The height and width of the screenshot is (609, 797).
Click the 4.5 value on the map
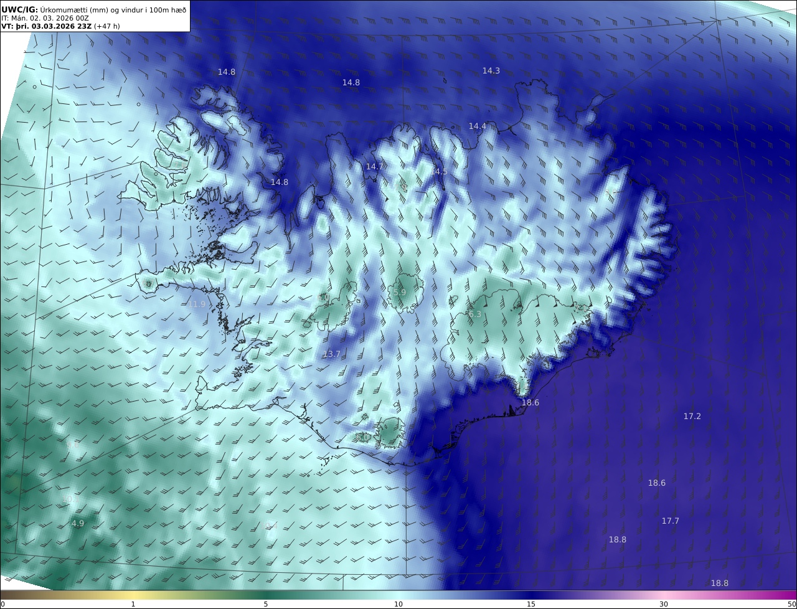click(441, 172)
